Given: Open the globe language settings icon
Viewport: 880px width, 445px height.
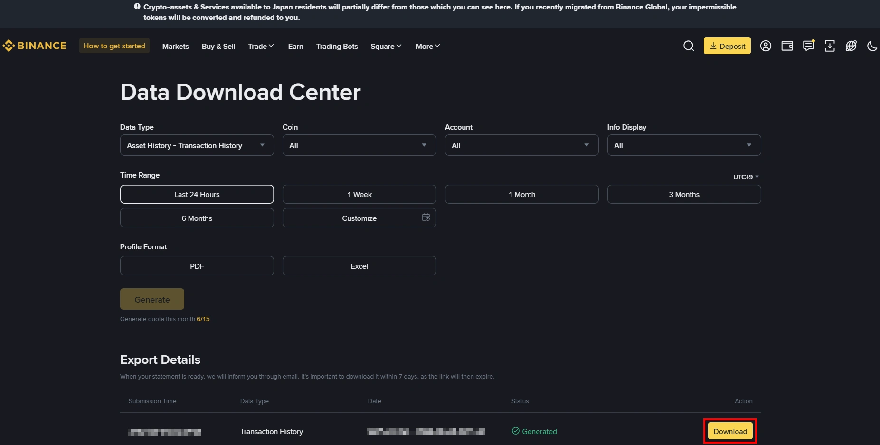Looking at the screenshot, I should tap(851, 46).
